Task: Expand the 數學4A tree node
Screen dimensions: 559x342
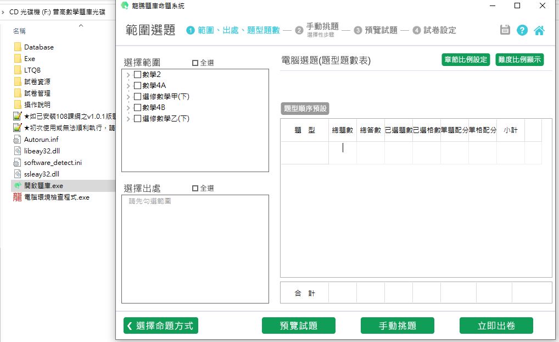Action: click(x=128, y=86)
